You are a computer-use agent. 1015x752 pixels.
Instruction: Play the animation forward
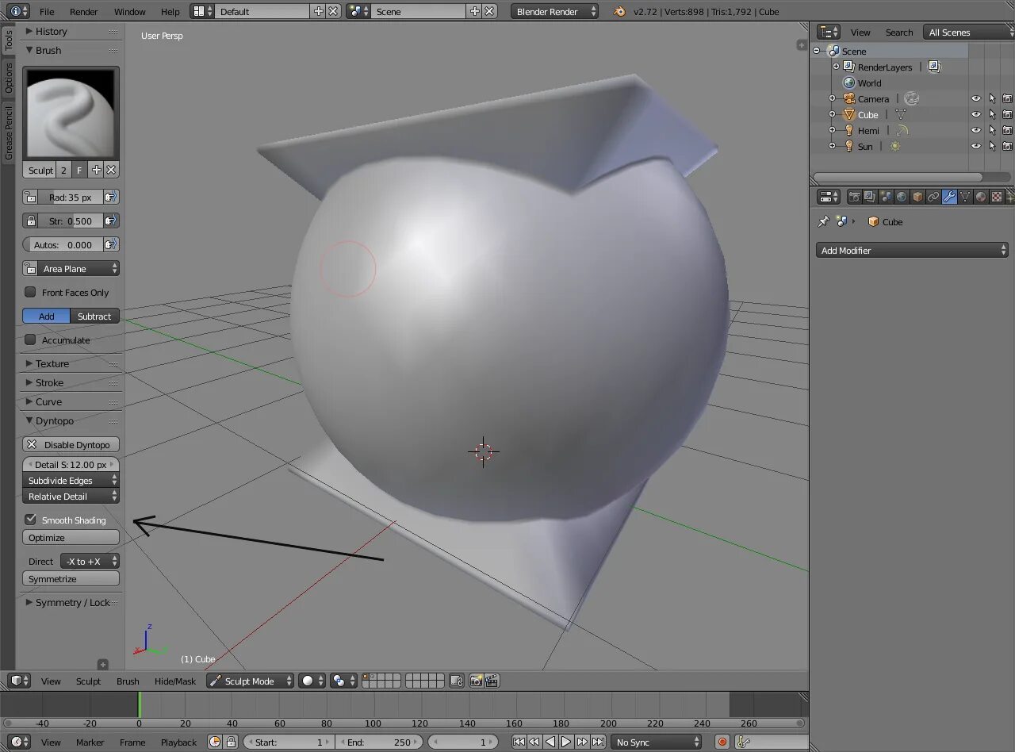(566, 742)
